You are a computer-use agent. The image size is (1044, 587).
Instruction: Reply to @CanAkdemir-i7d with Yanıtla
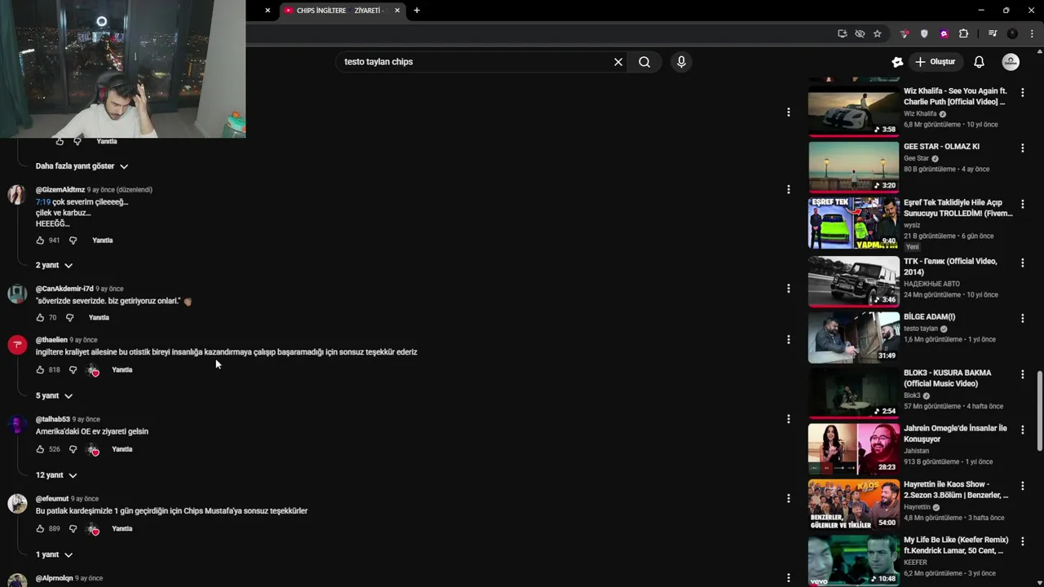[x=99, y=317]
